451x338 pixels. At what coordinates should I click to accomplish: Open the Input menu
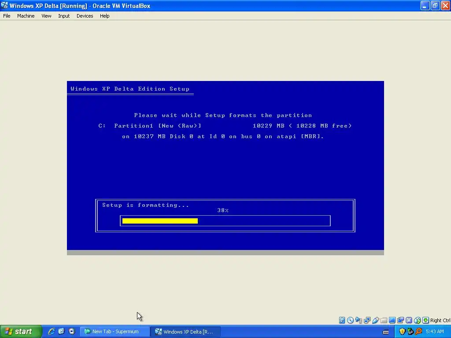(x=64, y=16)
